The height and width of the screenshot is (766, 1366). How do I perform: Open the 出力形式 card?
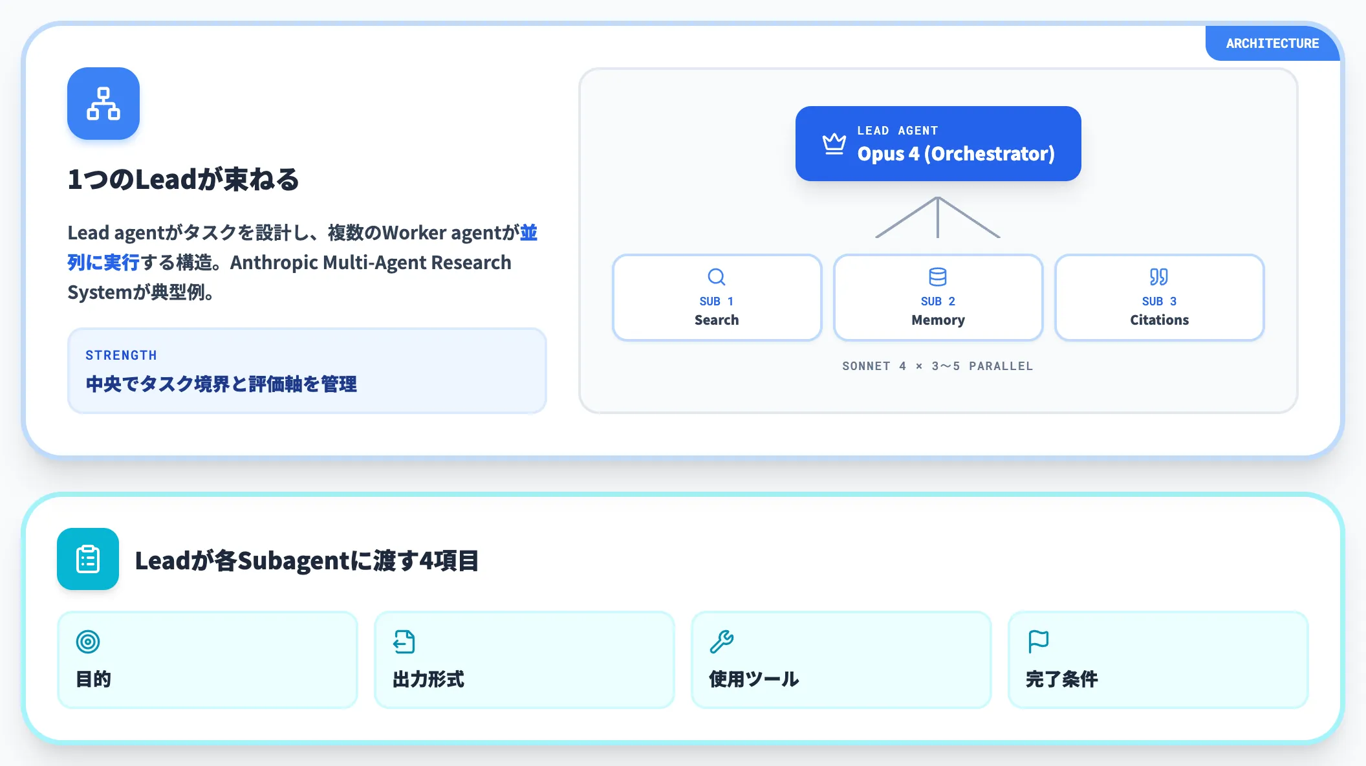click(525, 660)
